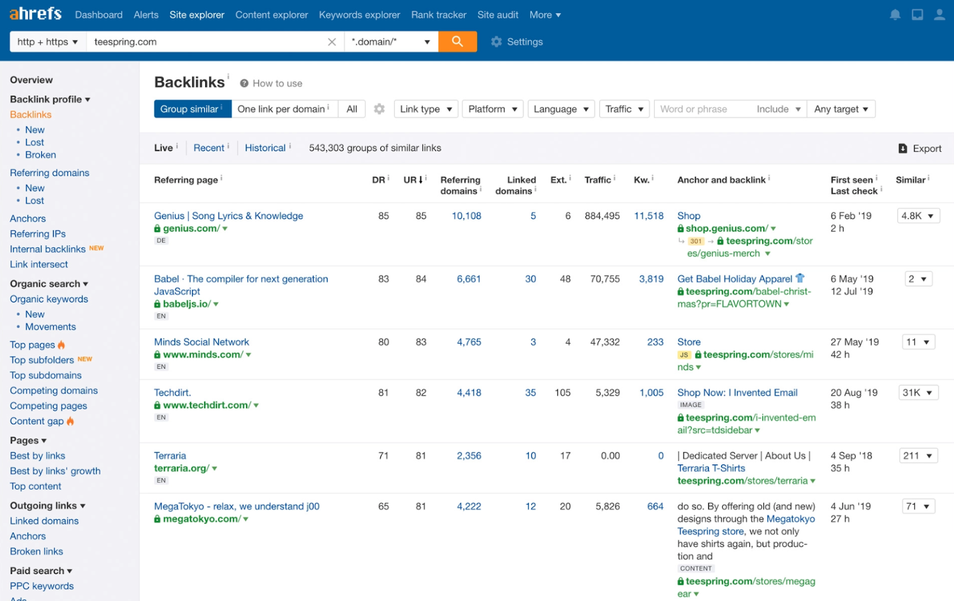
Task: Open Competing domains in the sidebar
Action: [x=54, y=391]
